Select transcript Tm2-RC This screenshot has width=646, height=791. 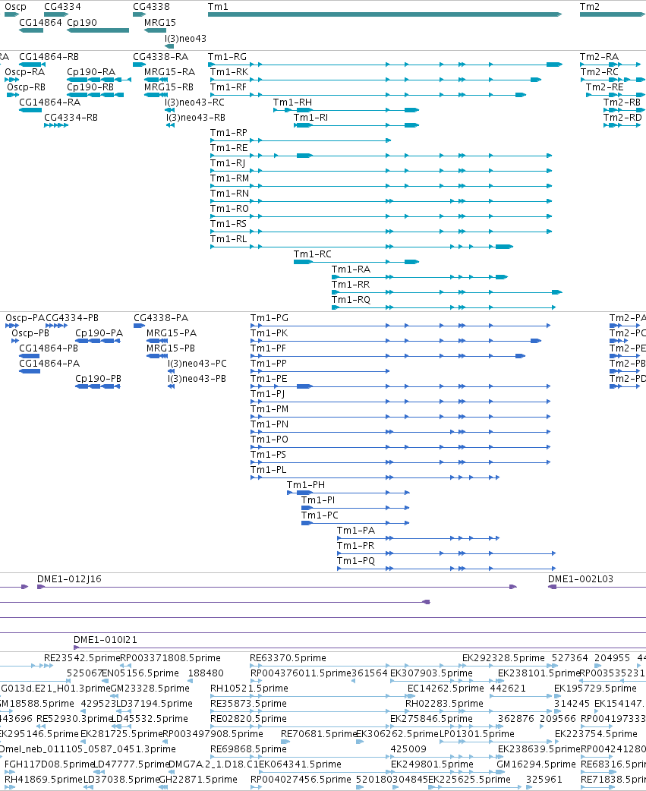pyautogui.click(x=613, y=80)
